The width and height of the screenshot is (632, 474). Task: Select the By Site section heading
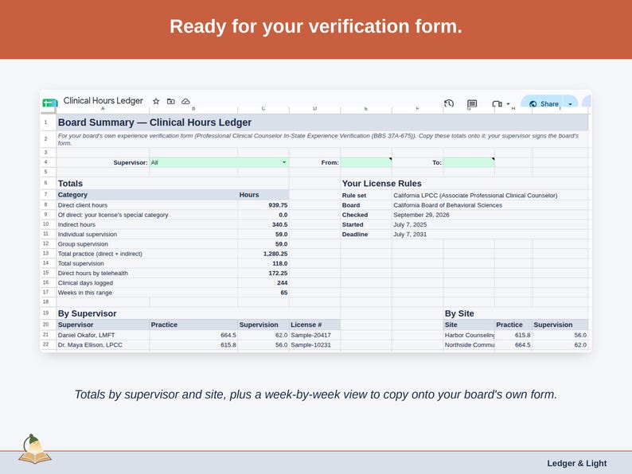459,313
